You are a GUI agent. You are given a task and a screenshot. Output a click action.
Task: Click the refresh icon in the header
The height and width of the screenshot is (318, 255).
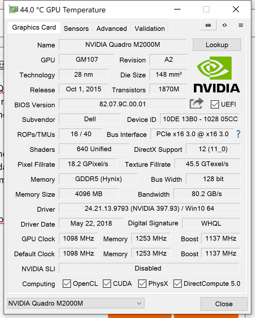tap(224, 25)
